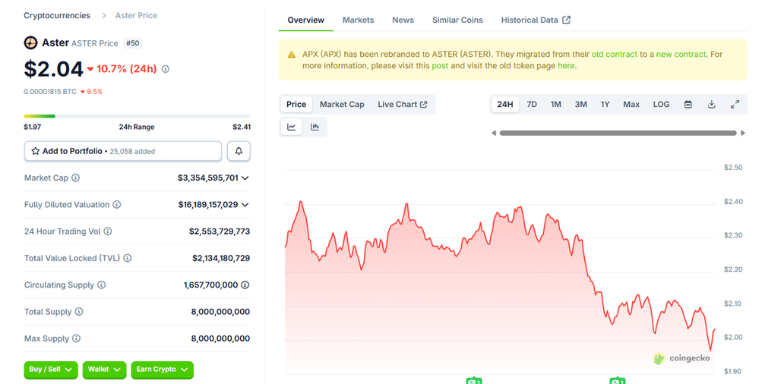Select the 1M time range
Screen dimensions: 784x384
[556, 105]
